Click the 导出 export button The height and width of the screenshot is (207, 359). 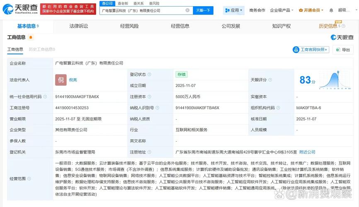point(343,50)
